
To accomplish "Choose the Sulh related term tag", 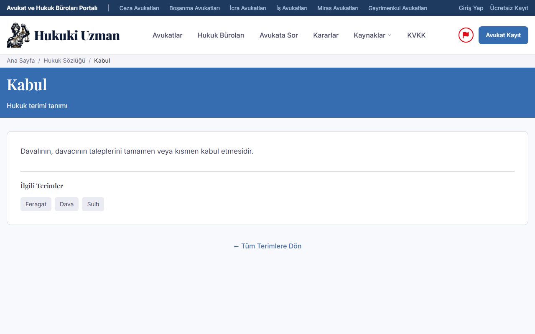I will 93,204.
